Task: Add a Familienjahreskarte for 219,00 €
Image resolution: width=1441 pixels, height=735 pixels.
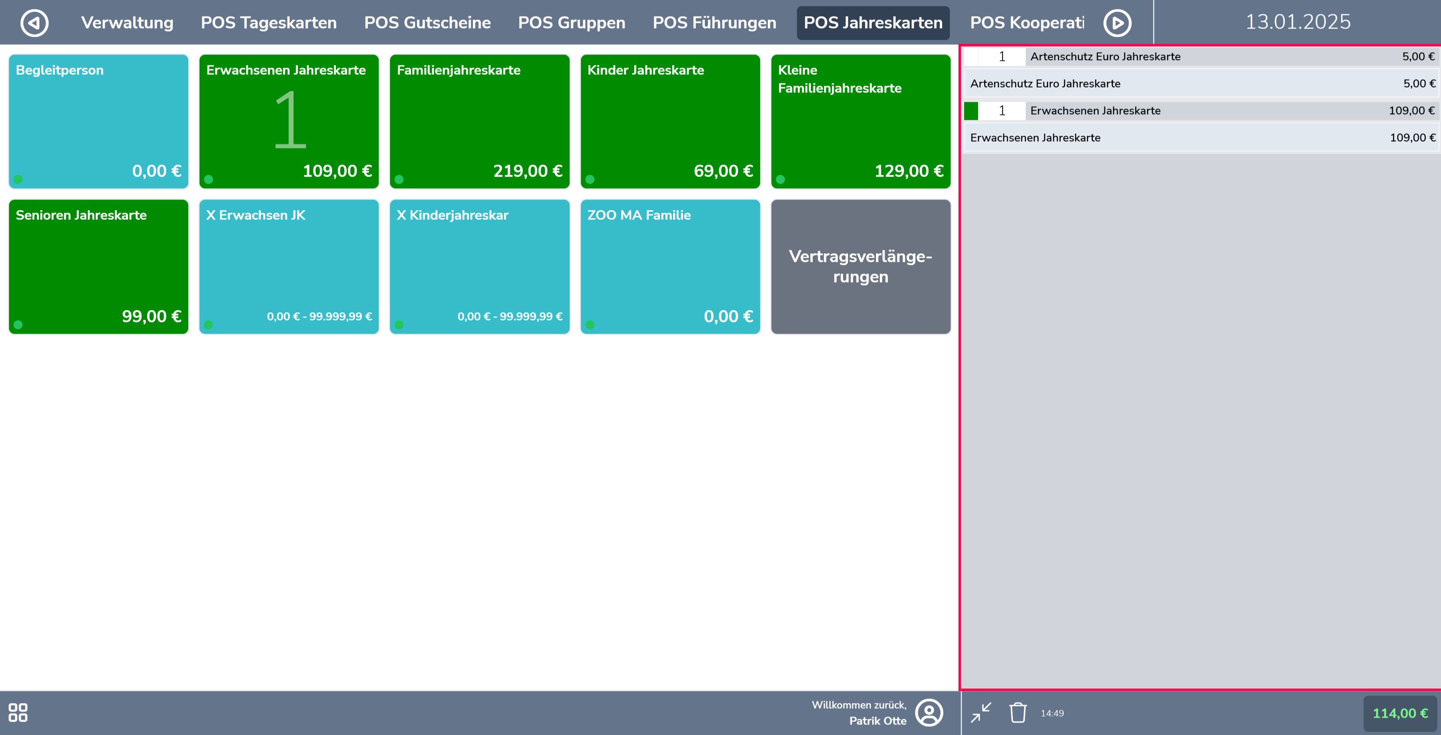Action: click(479, 121)
